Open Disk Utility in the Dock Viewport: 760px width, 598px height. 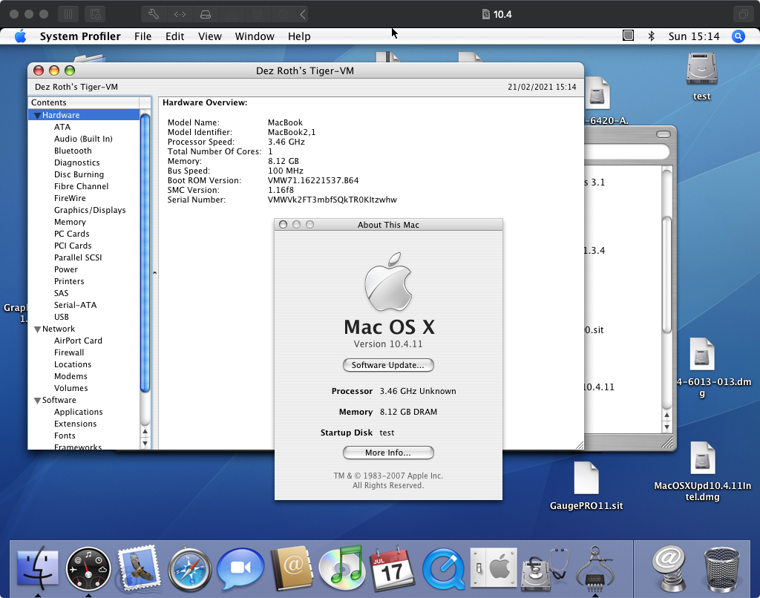coord(544,570)
